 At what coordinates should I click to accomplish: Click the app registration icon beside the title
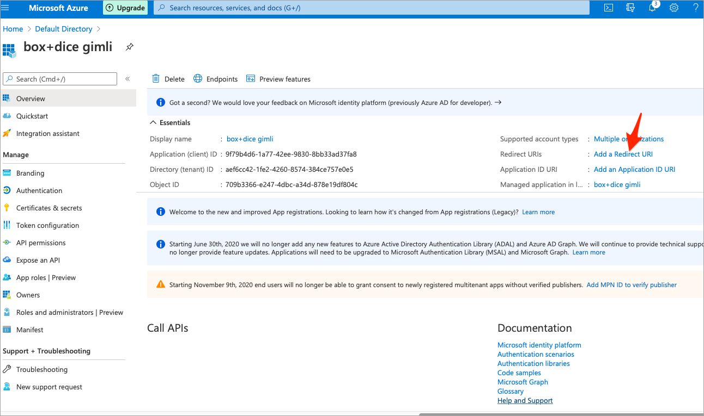tap(9, 50)
